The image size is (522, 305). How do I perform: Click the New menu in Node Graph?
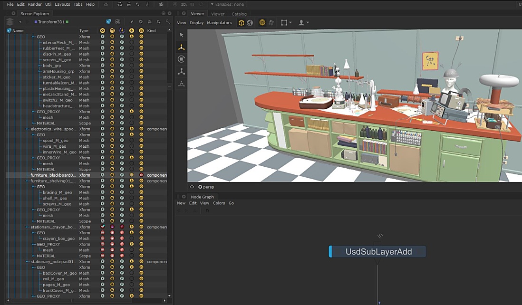coord(181,203)
